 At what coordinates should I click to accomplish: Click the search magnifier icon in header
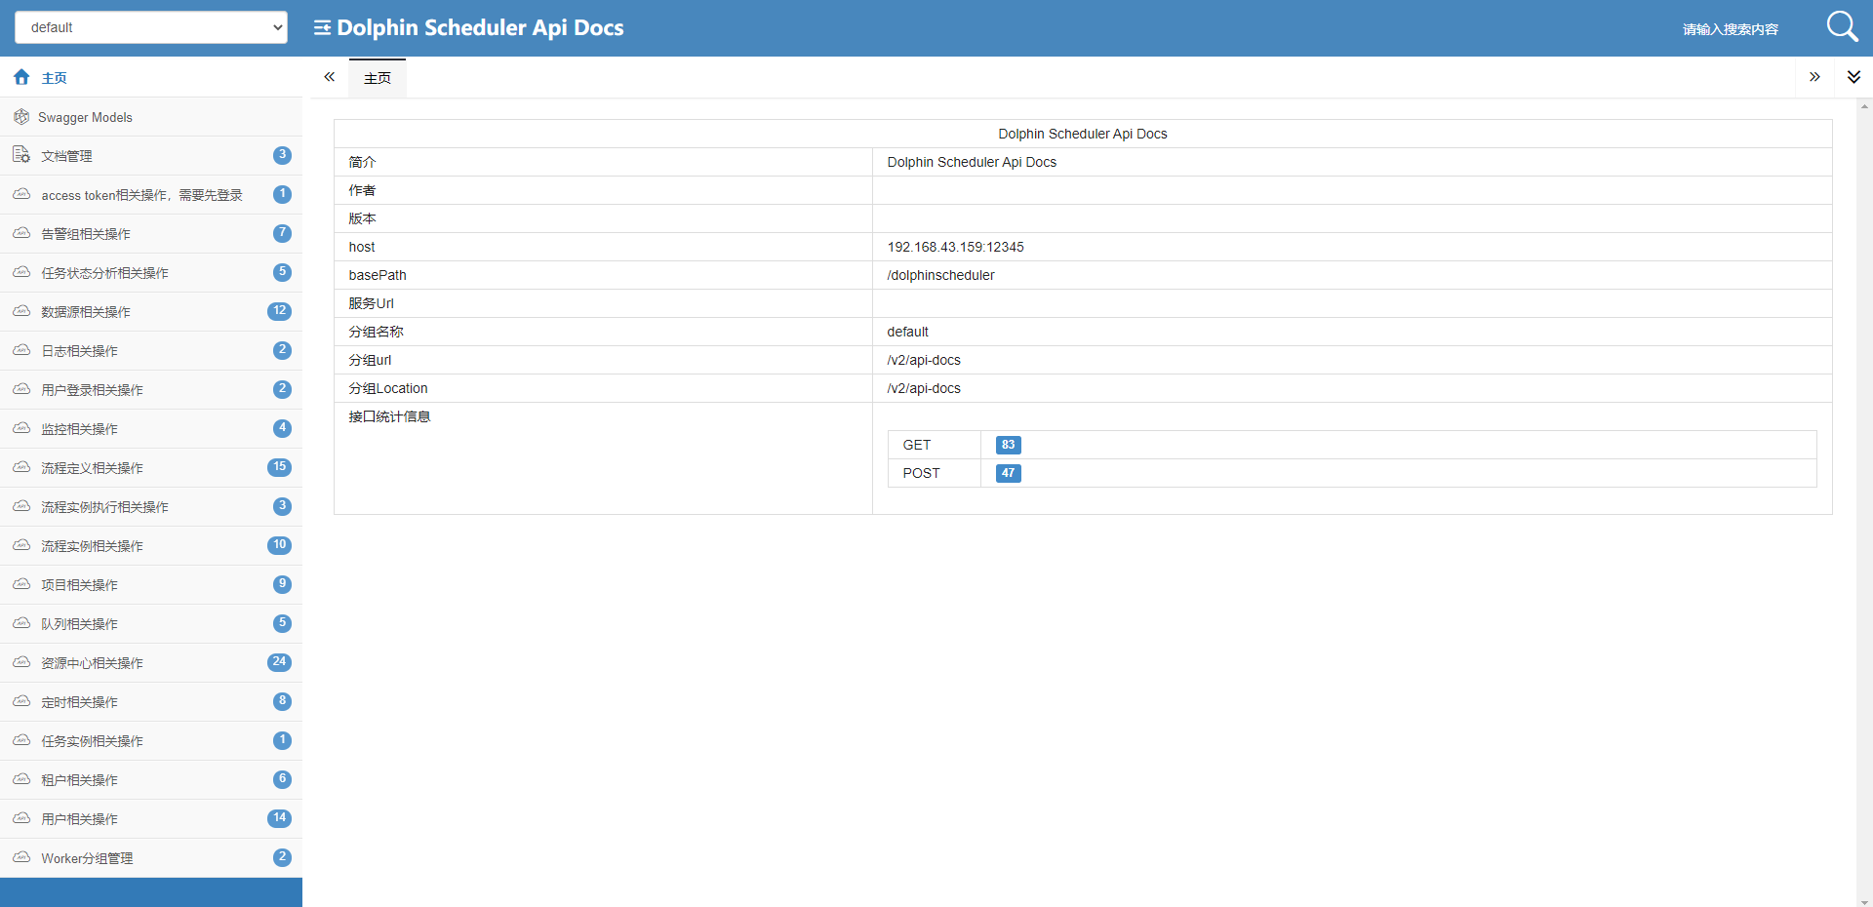click(x=1842, y=26)
